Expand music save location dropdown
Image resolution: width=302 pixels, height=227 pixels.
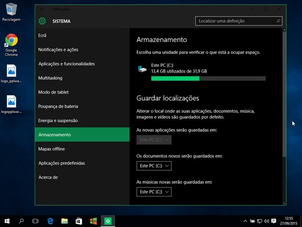pyautogui.click(x=154, y=192)
